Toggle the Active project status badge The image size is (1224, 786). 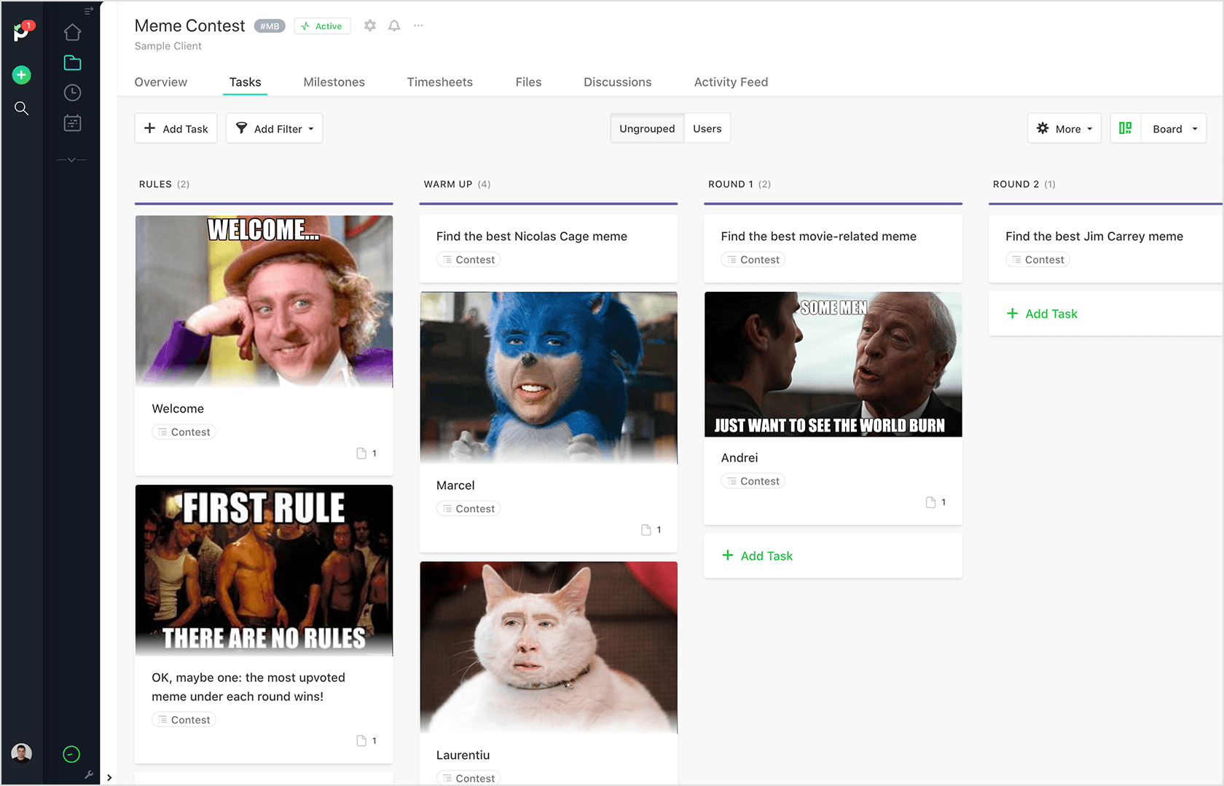322,25
